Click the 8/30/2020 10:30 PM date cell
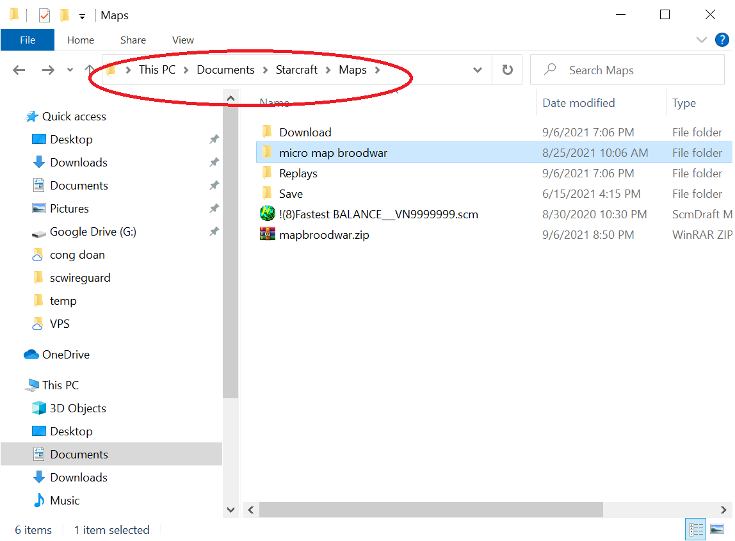 (594, 214)
